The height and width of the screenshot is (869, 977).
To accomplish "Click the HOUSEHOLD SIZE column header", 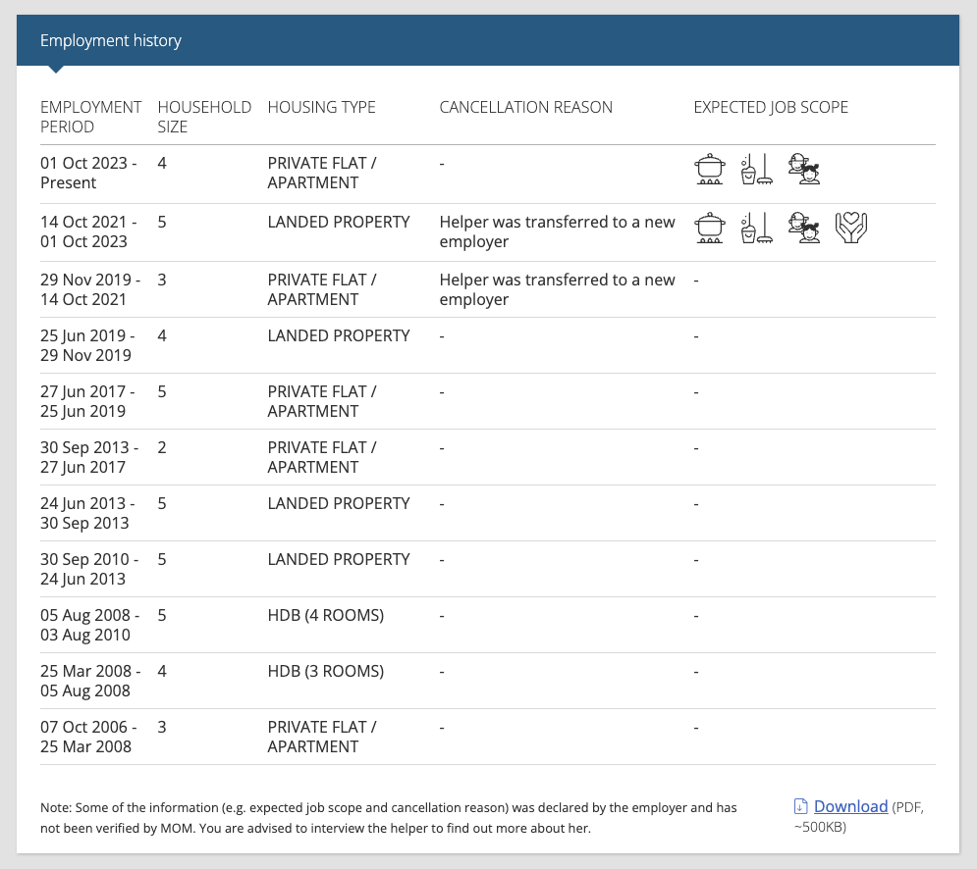I will [204, 117].
